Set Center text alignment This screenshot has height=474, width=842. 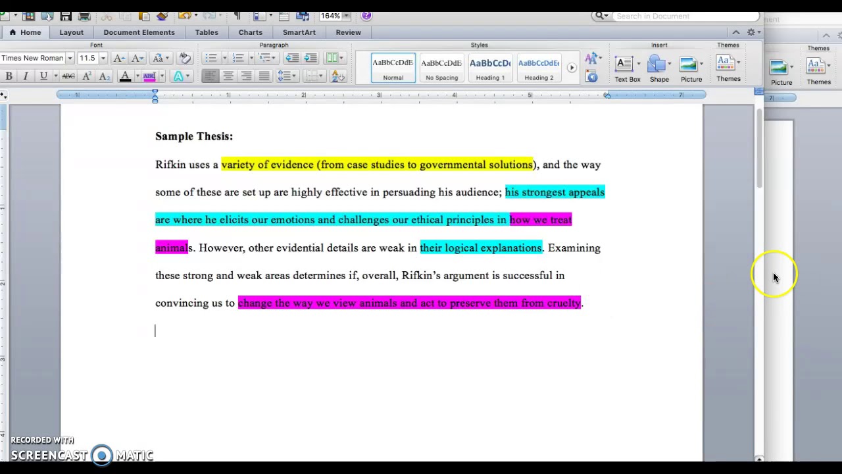click(x=228, y=76)
